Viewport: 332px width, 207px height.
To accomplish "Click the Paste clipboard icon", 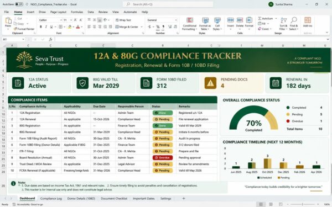I will coord(8,21).
